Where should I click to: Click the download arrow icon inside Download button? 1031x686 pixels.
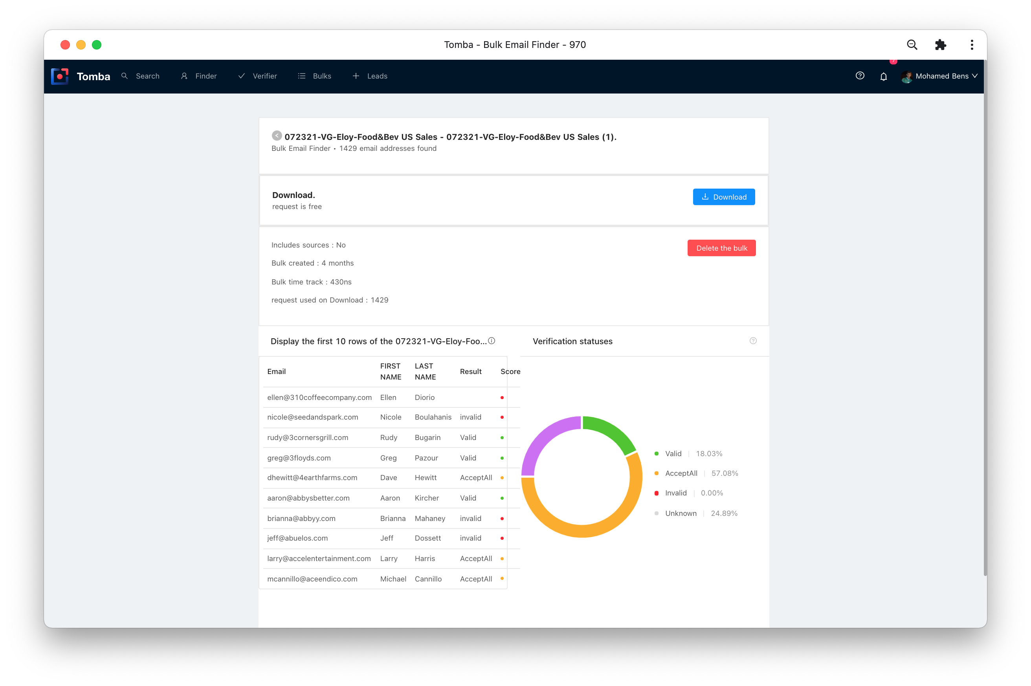tap(705, 197)
